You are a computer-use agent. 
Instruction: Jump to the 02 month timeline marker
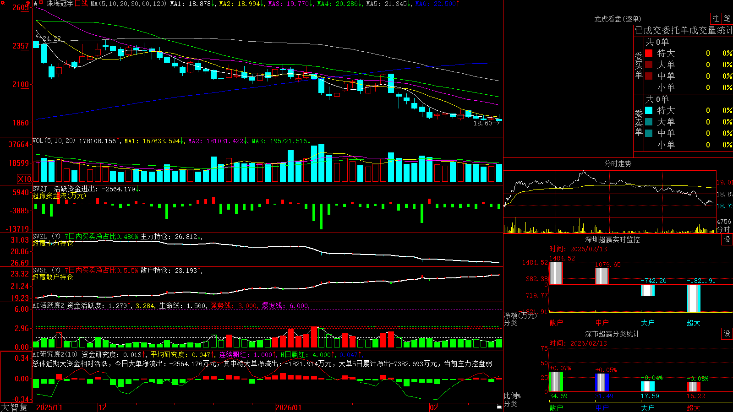[x=433, y=407]
